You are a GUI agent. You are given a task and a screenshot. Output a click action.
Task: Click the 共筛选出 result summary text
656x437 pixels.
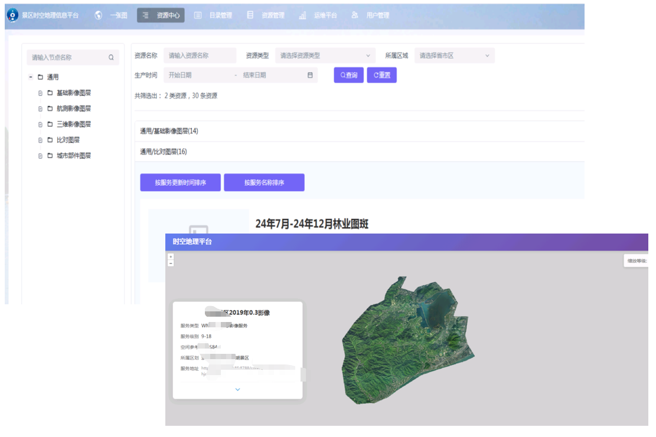[x=176, y=96]
